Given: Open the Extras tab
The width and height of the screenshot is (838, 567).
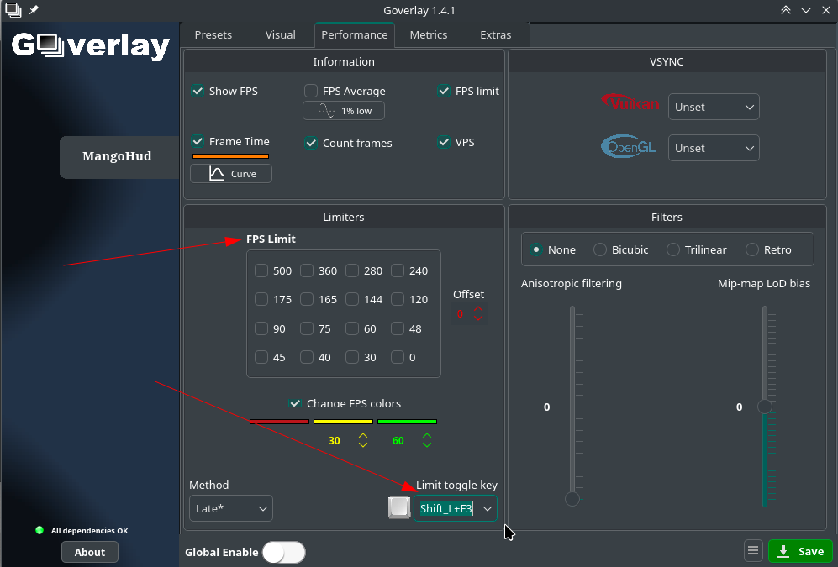Looking at the screenshot, I should pos(495,34).
